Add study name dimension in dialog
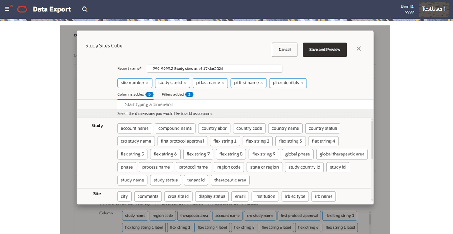453x234 pixels. [x=132, y=180]
